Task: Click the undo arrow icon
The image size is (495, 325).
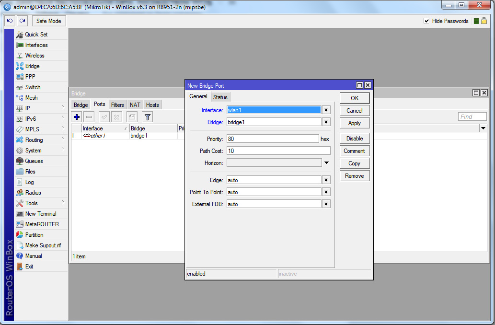Action: point(10,21)
